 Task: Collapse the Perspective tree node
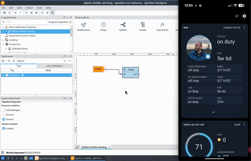(3, 44)
